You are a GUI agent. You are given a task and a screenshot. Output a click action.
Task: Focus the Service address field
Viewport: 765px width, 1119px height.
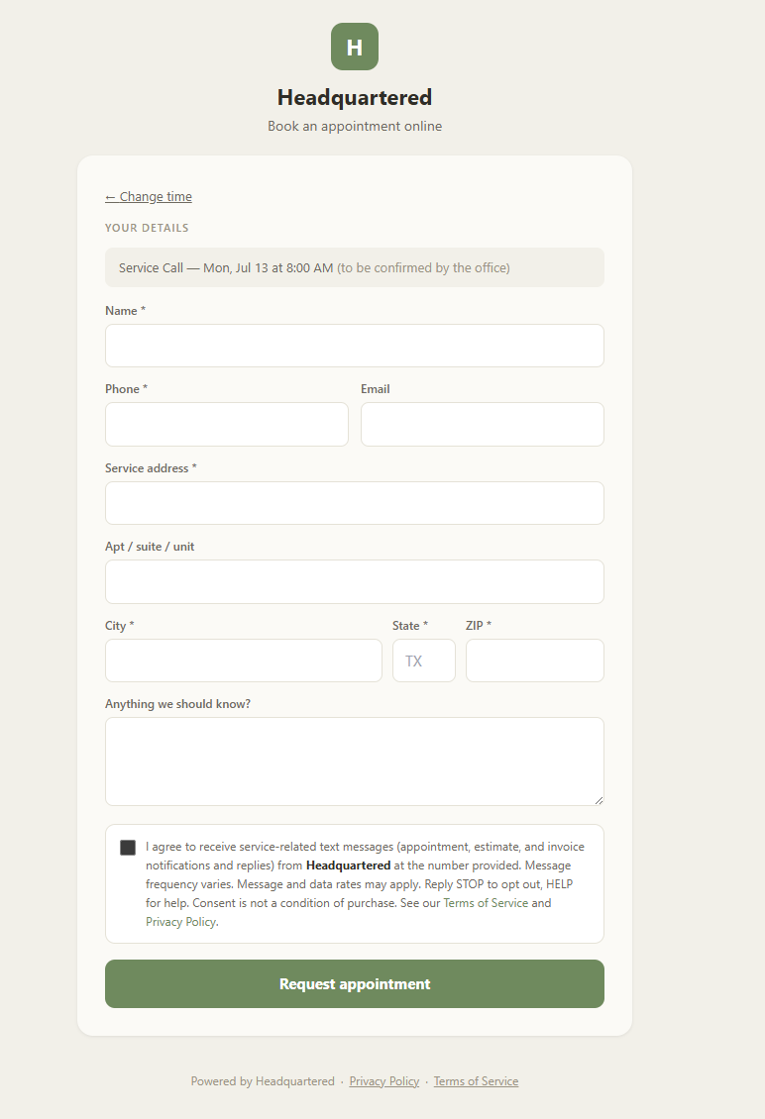point(355,503)
